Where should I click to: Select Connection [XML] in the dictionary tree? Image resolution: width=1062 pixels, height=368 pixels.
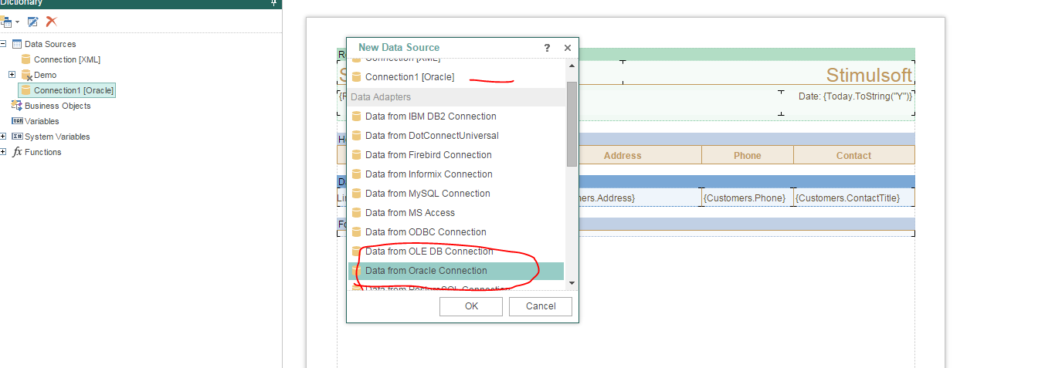(x=67, y=59)
